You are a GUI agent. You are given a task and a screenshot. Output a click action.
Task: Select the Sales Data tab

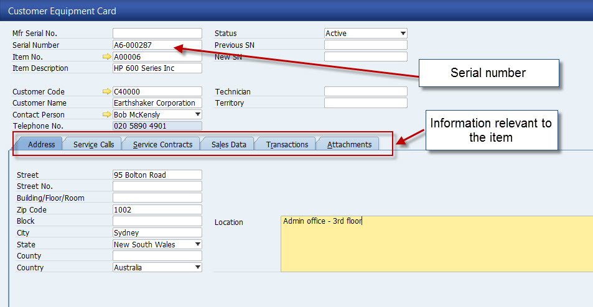click(x=228, y=144)
